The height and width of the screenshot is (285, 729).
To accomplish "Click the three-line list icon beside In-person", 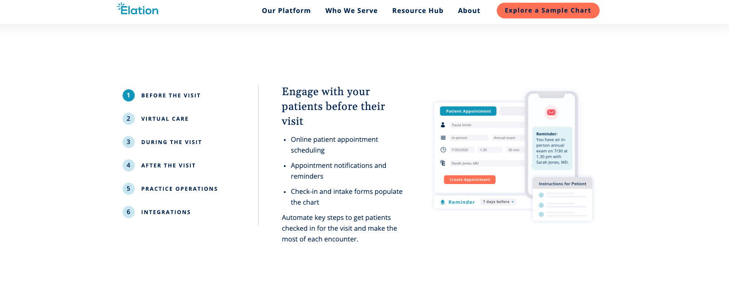I will 443,138.
